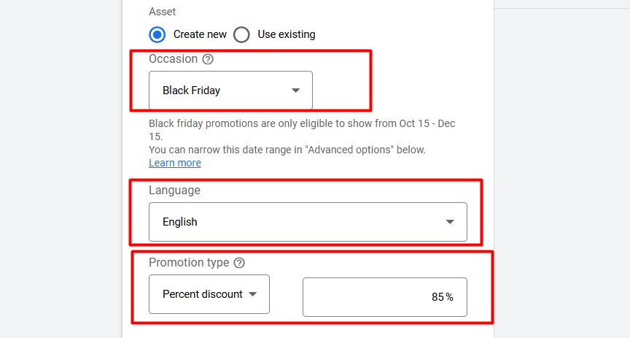Click the Language dropdown arrow icon
Image resolution: width=630 pixels, height=338 pixels.
(x=450, y=222)
